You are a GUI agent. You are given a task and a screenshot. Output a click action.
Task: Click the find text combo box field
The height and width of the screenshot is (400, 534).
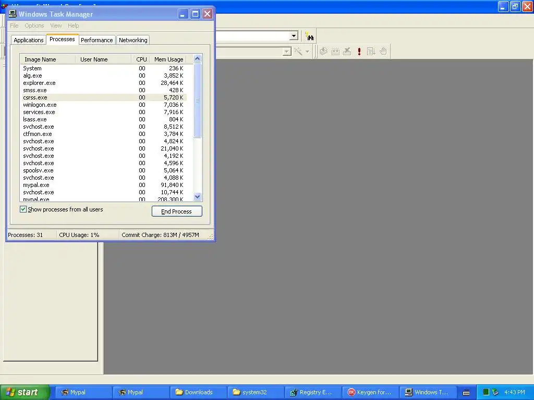[252, 36]
